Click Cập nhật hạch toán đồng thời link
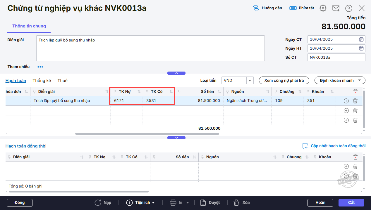Image resolution: width=371 pixels, height=210 pixels. click(x=338, y=146)
